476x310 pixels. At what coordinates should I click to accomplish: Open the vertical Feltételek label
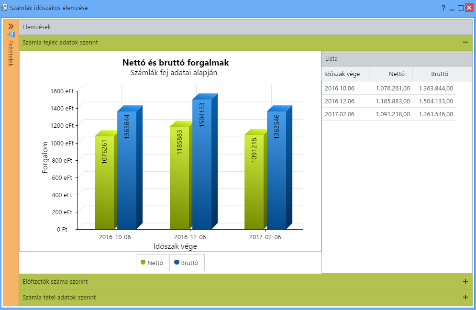pos(11,53)
